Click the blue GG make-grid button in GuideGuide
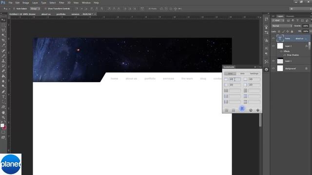 242,108
